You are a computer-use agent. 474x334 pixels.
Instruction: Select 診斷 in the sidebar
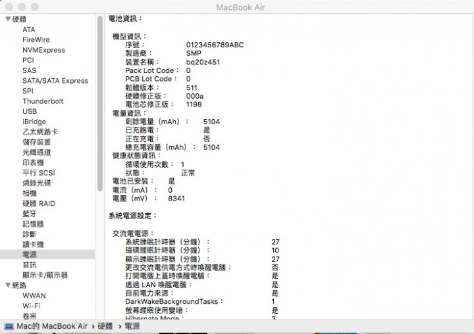30,234
